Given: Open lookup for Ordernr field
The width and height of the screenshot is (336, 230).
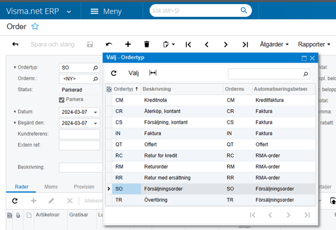Looking at the screenshot, I should [x=95, y=79].
